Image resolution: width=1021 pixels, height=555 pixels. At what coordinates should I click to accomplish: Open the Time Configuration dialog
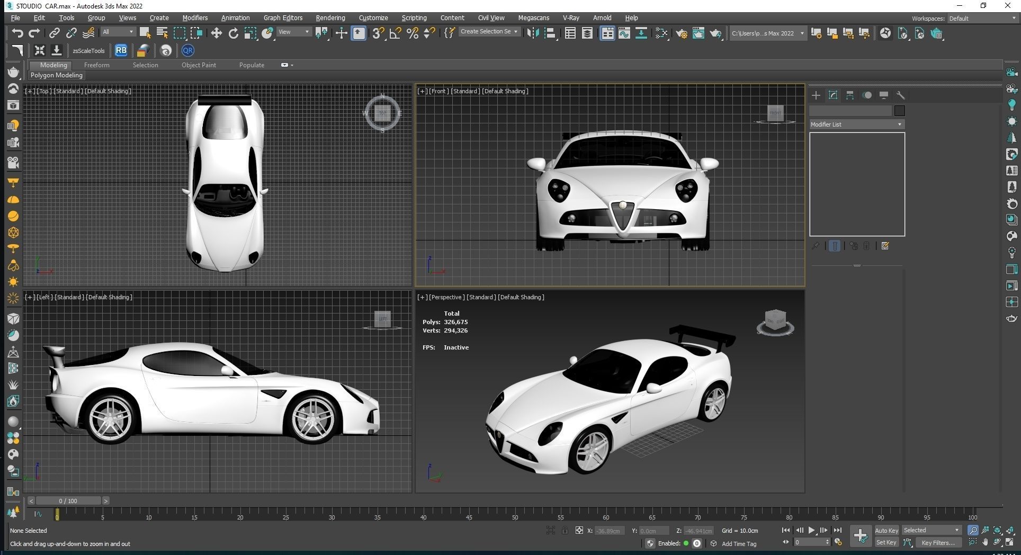point(838,542)
